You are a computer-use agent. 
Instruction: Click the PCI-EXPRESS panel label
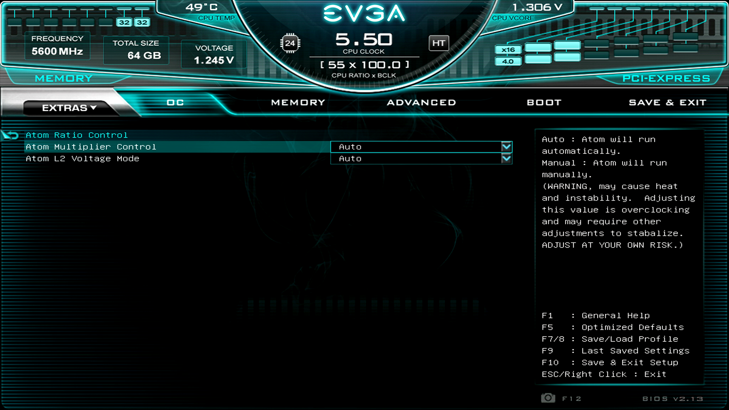point(666,78)
